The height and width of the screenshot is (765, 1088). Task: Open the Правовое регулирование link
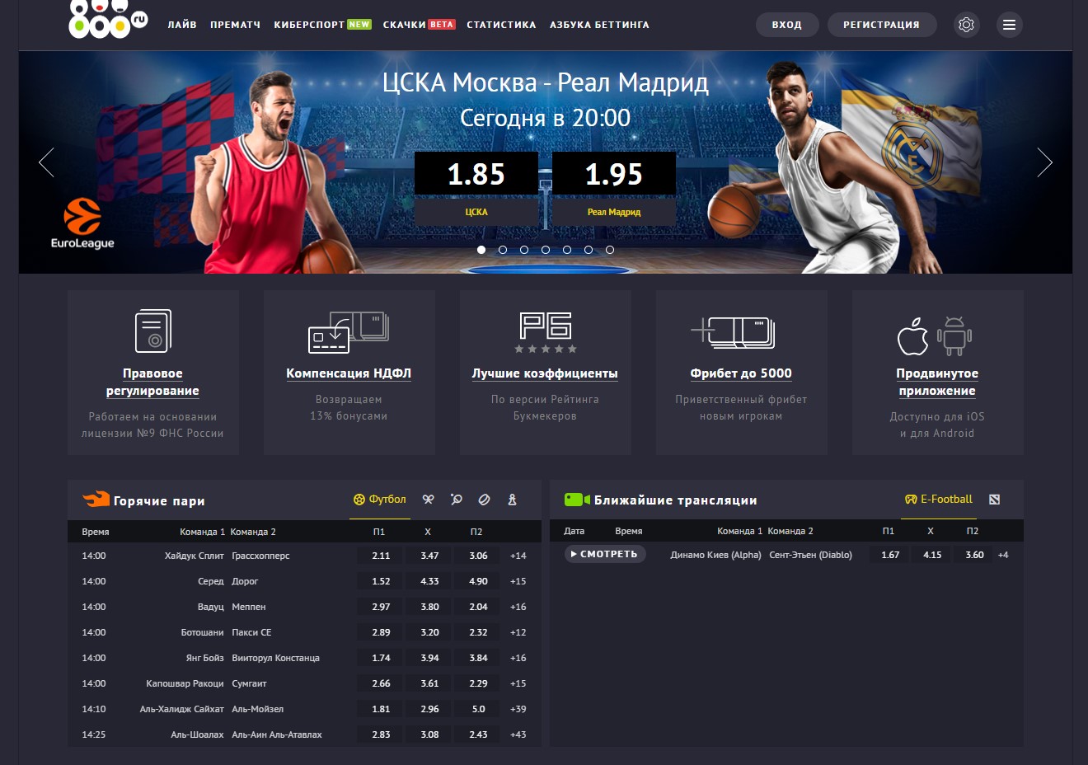pos(152,382)
